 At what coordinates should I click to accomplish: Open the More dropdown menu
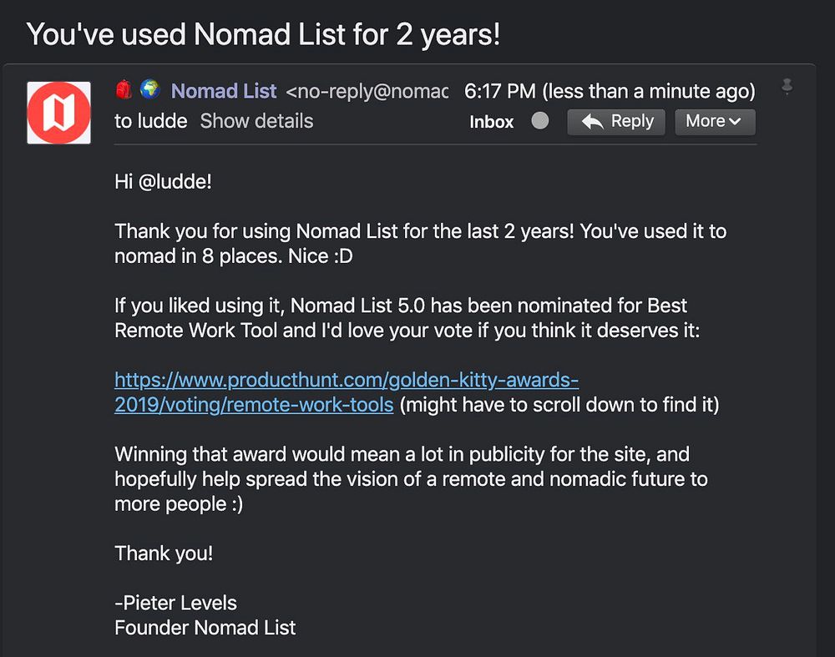click(714, 121)
